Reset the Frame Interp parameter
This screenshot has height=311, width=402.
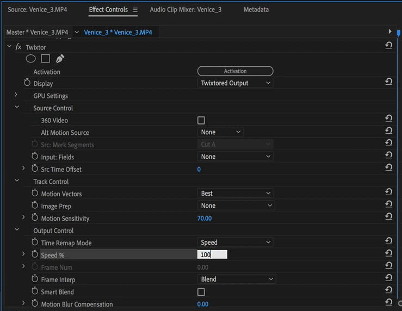pos(388,278)
